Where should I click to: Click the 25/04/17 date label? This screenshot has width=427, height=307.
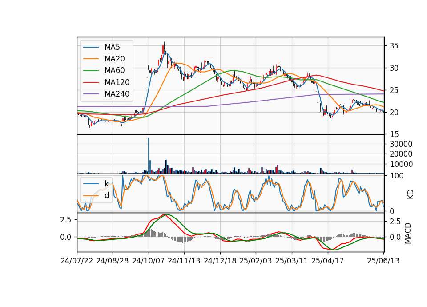click(328, 261)
